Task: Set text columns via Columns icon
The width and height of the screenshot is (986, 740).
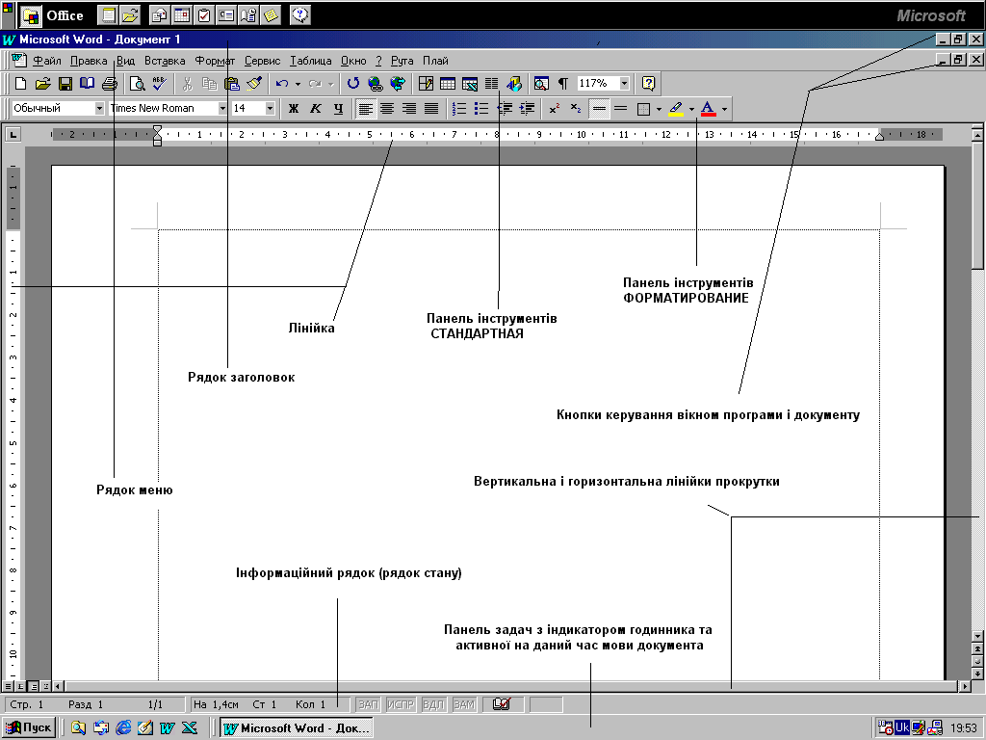Action: pos(492,83)
